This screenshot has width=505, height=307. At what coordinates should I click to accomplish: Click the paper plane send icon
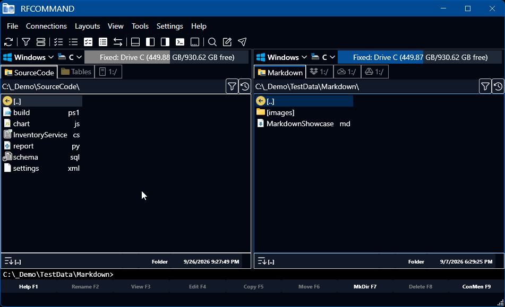242,42
